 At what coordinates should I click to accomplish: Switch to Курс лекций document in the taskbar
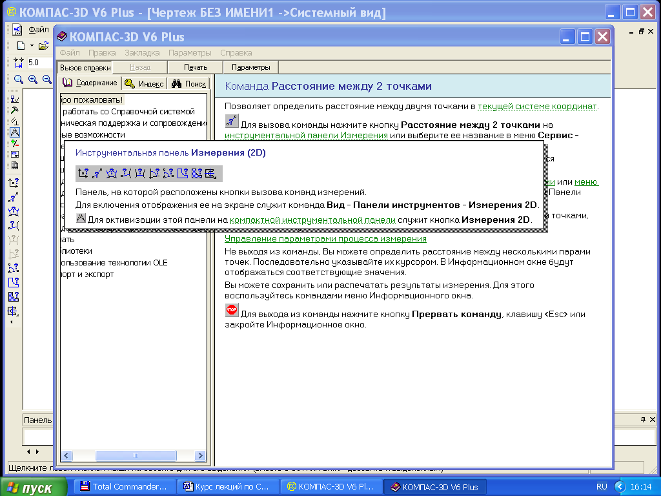pos(227,487)
